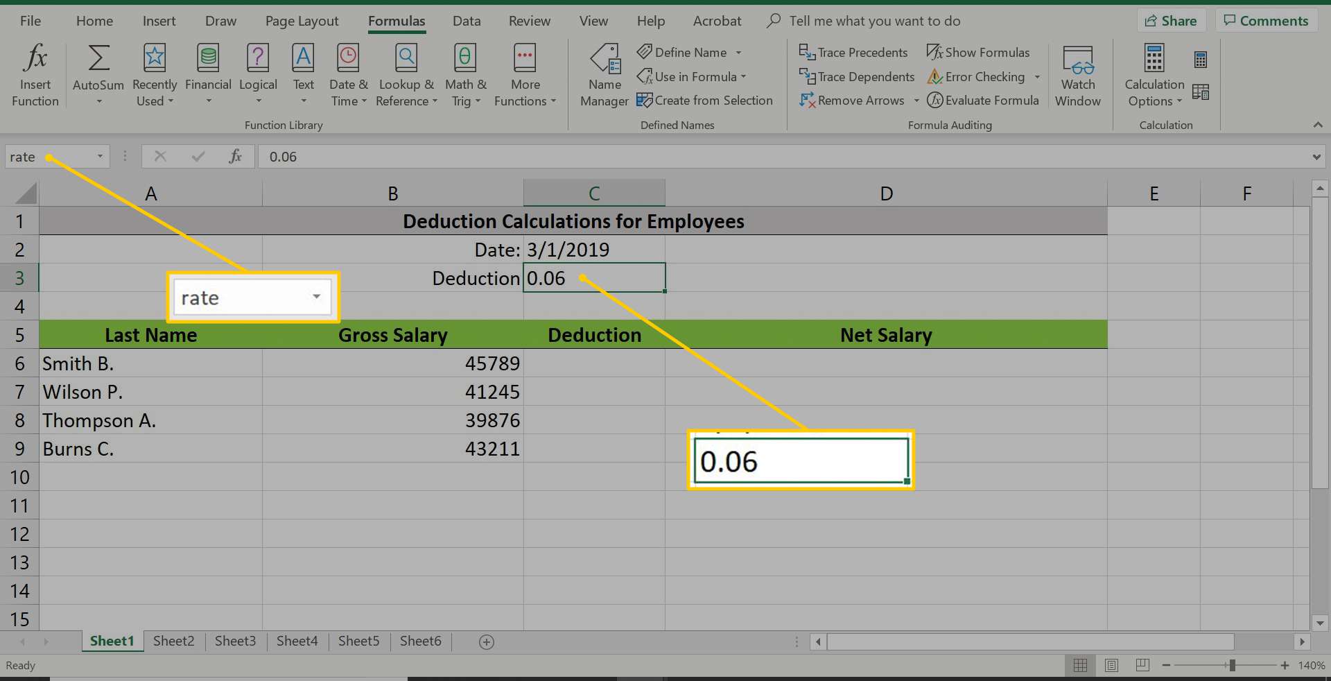The height and width of the screenshot is (681, 1331).
Task: Open Math & Trig functions
Action: pos(465,75)
